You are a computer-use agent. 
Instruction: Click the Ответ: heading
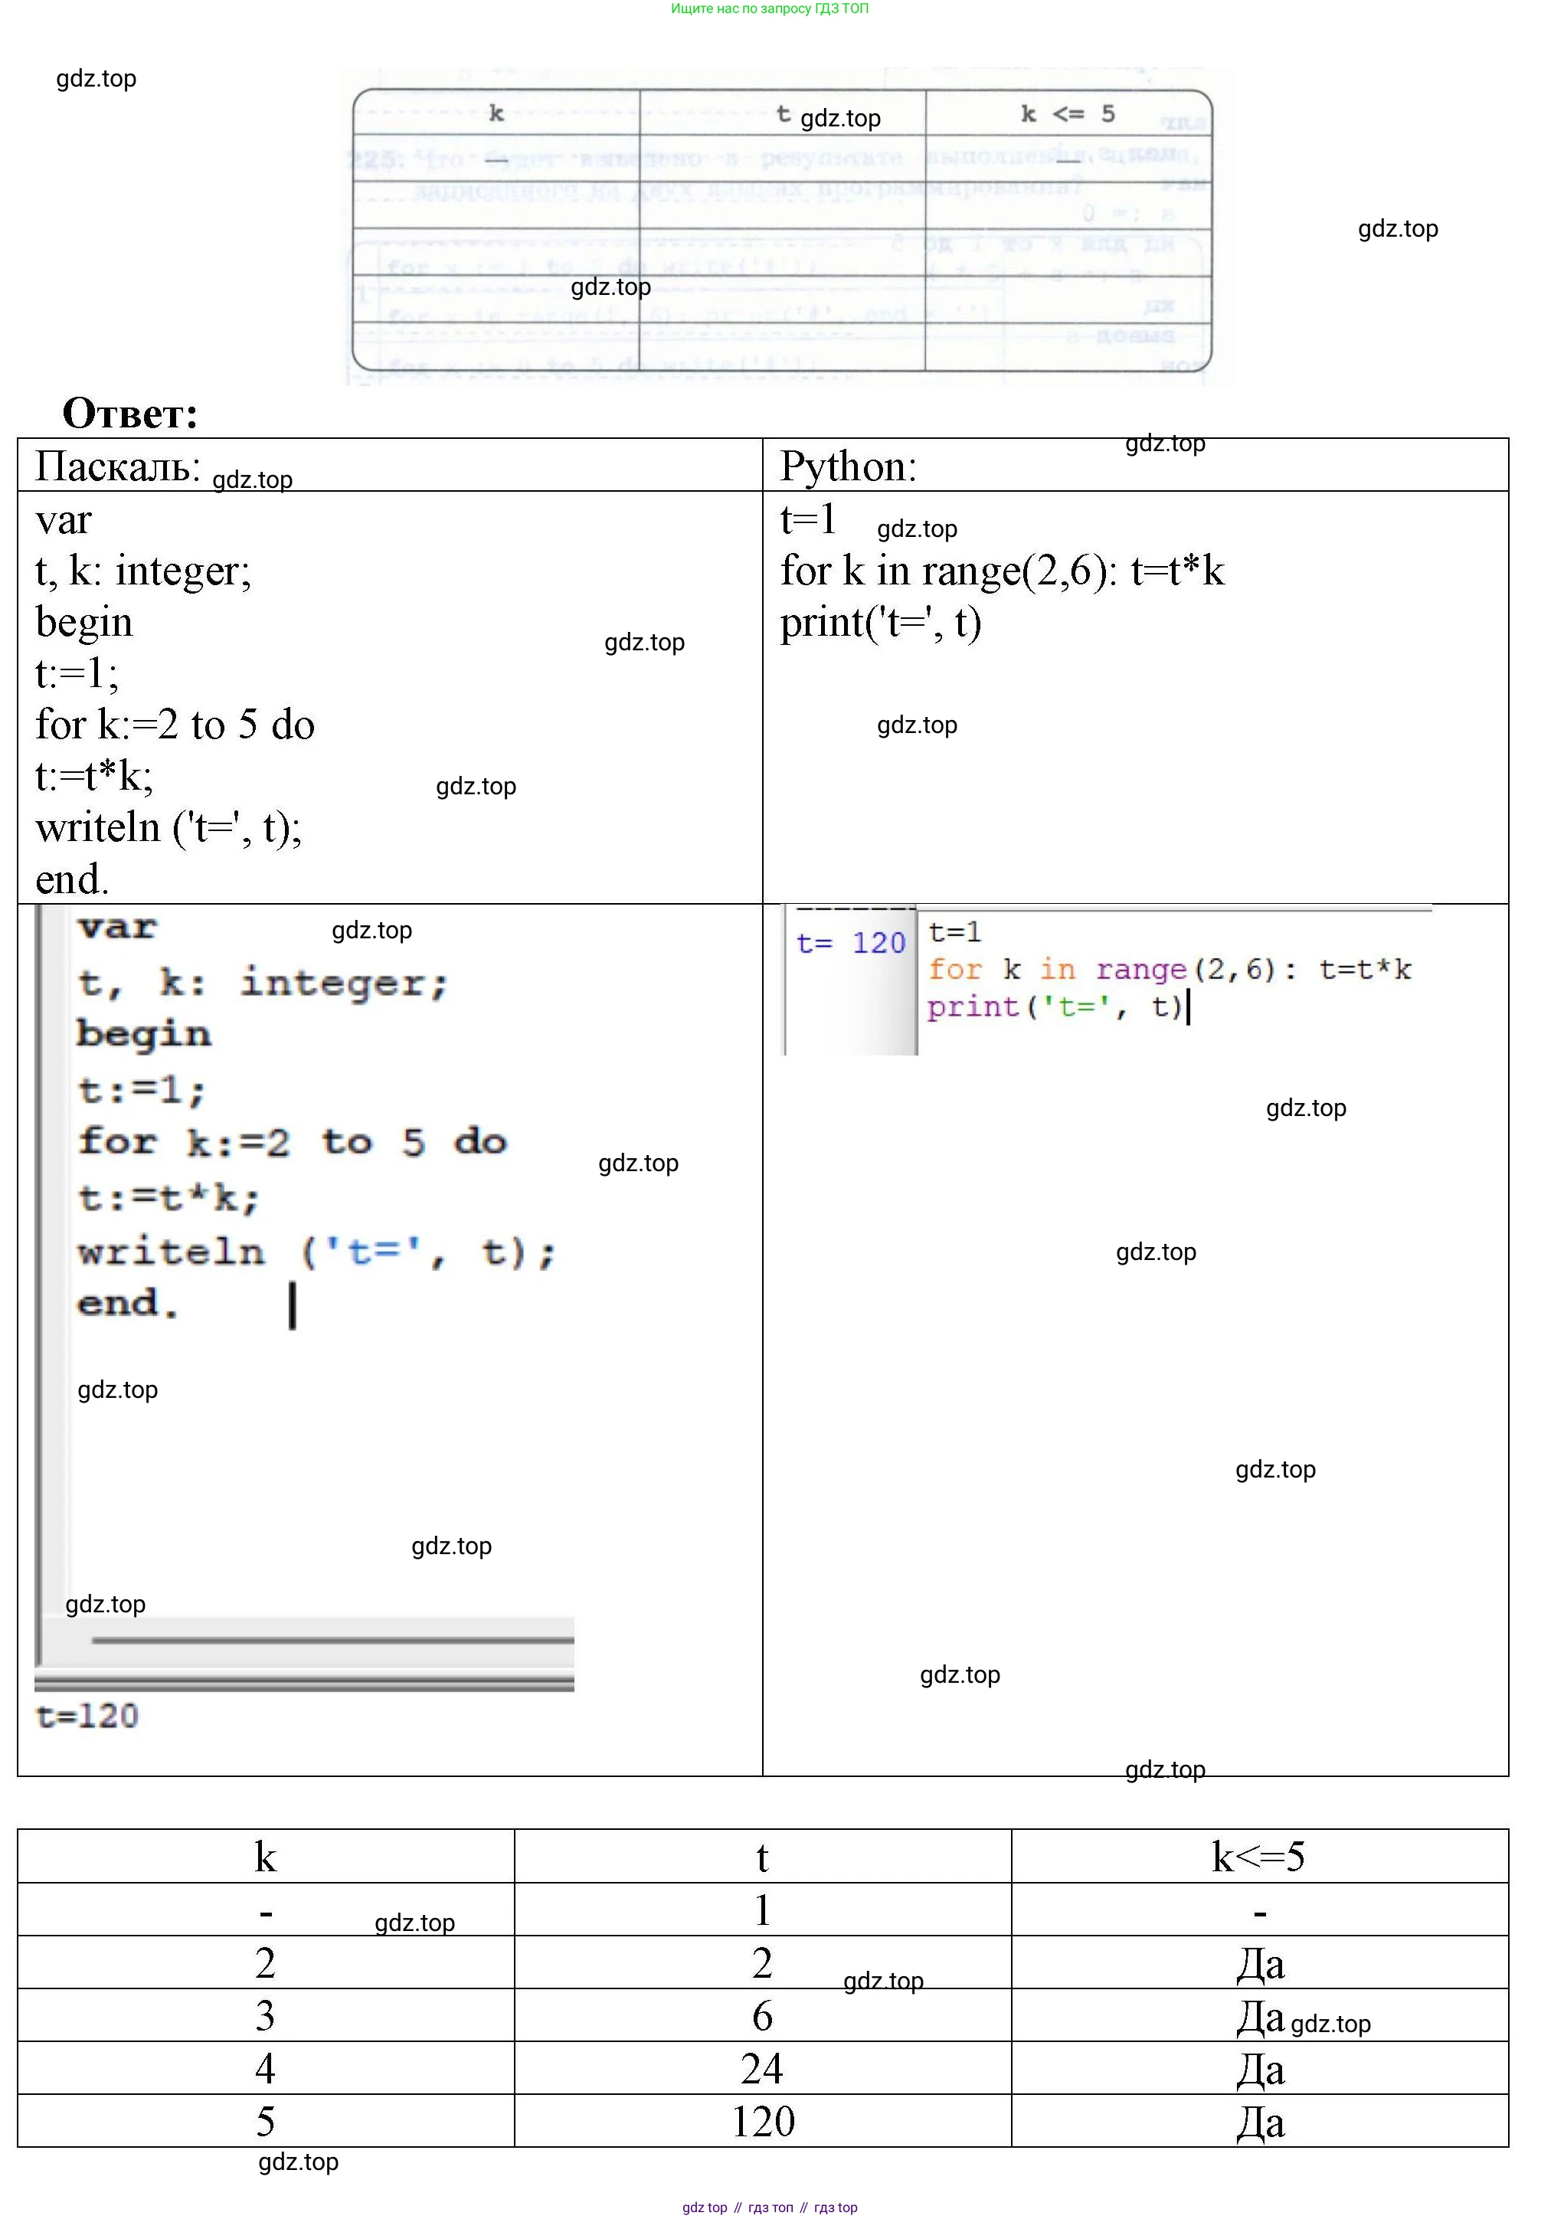coord(130,414)
